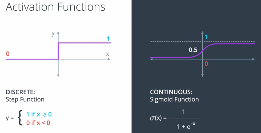Click the red '0 if x < 0' condition
261x133 pixels.
pyautogui.click(x=38, y=123)
